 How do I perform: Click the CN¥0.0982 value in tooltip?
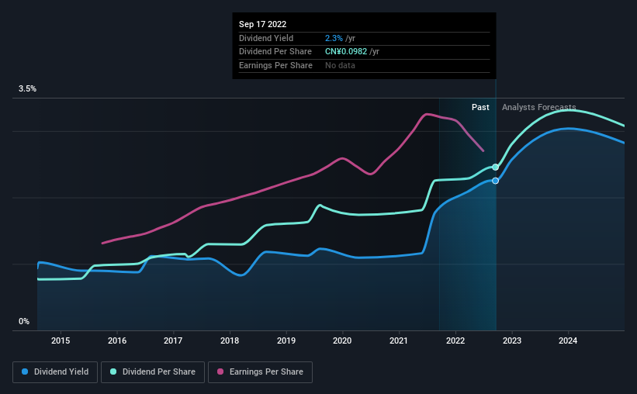point(346,52)
